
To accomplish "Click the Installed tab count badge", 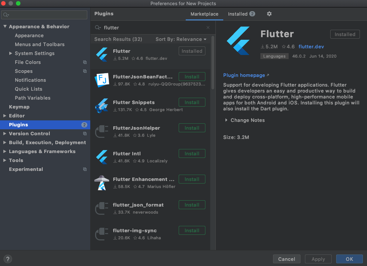I will point(252,14).
